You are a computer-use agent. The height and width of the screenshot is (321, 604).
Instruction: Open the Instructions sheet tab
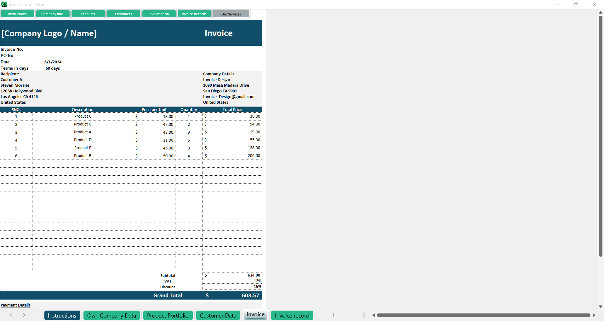point(62,315)
